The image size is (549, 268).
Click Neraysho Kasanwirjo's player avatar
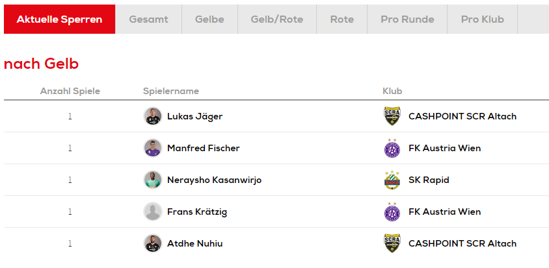tap(152, 180)
